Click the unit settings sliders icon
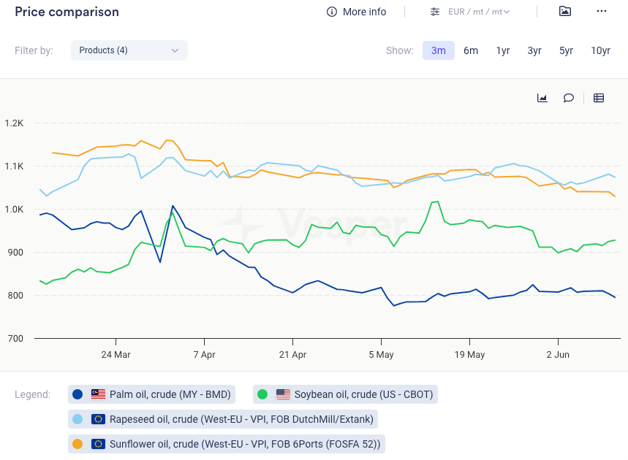The width and height of the screenshot is (628, 460). point(435,12)
